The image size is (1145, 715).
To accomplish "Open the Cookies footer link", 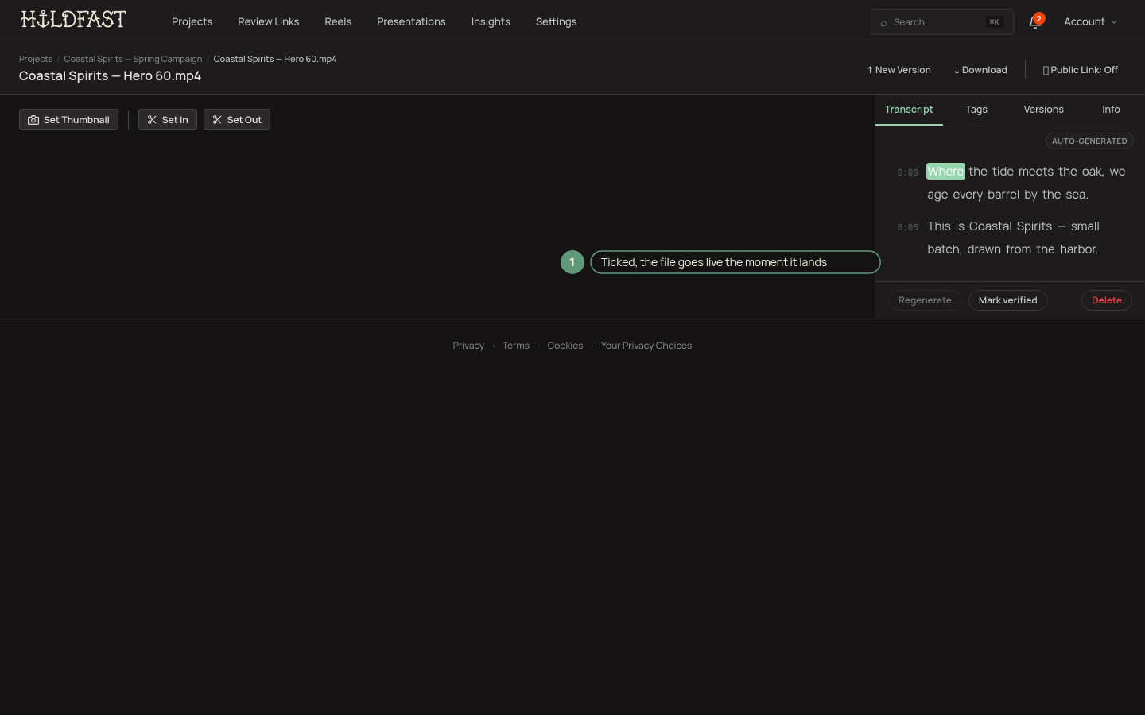I will pos(565,346).
